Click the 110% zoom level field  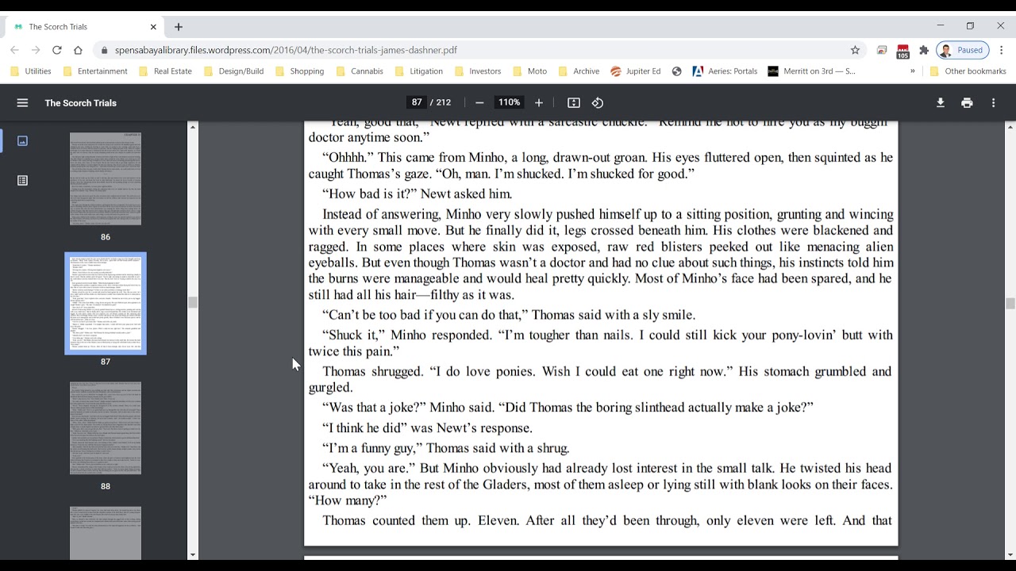click(509, 103)
